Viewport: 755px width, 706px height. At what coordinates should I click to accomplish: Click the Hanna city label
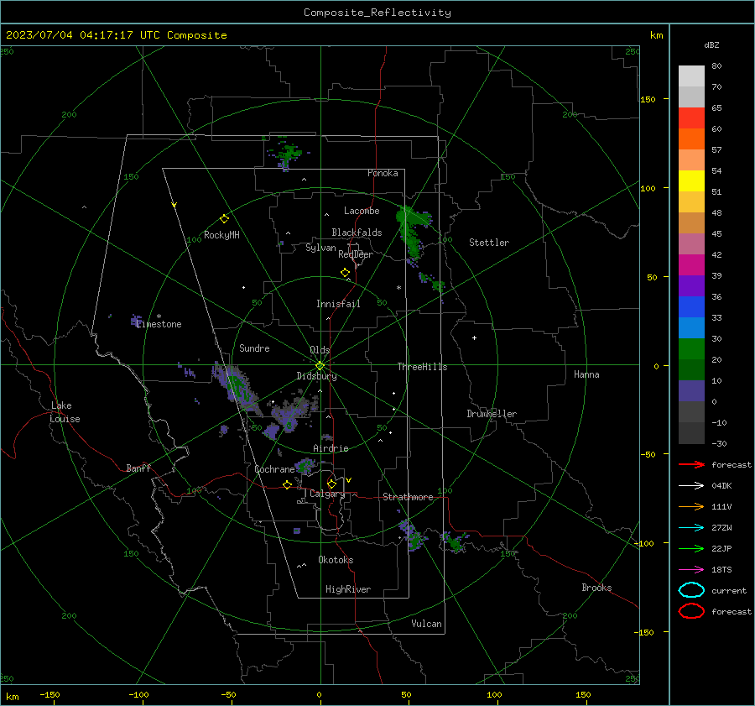(x=586, y=374)
